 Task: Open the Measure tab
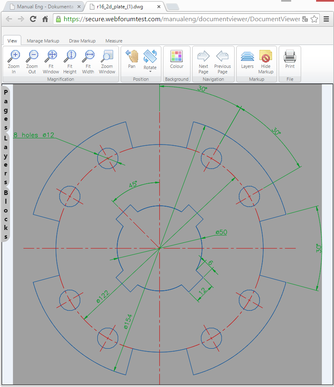tap(114, 41)
